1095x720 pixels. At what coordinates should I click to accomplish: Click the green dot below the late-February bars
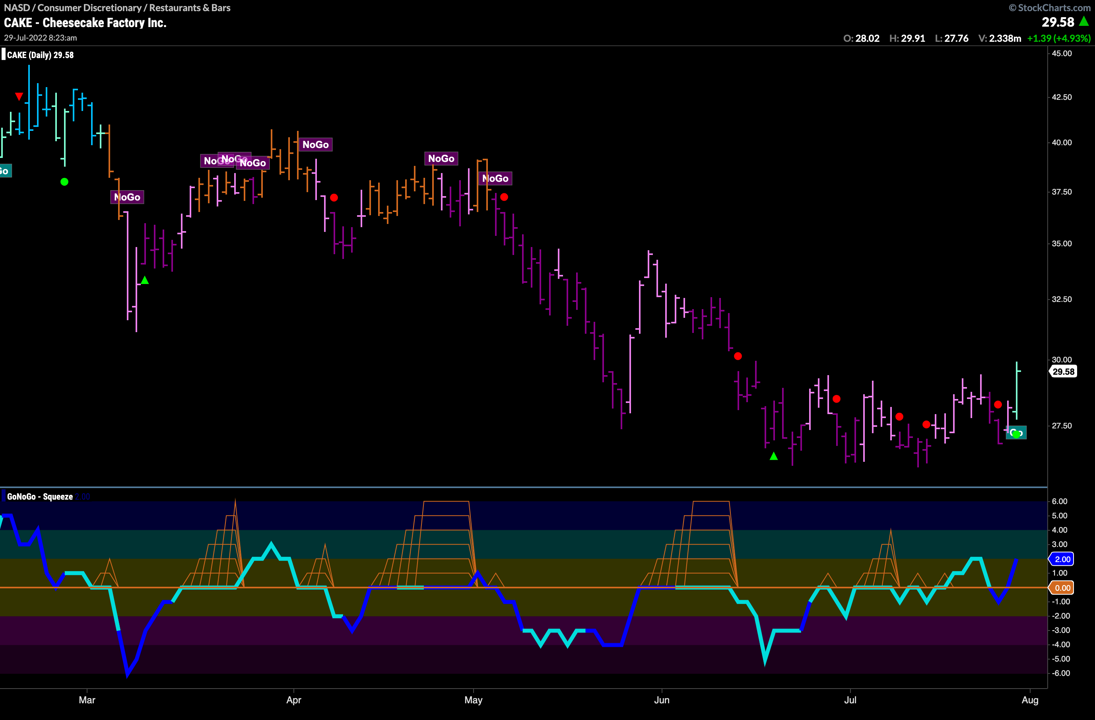[x=64, y=182]
